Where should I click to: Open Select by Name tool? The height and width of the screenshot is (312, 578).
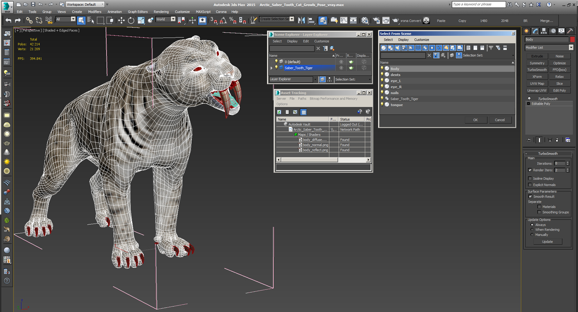[91, 20]
